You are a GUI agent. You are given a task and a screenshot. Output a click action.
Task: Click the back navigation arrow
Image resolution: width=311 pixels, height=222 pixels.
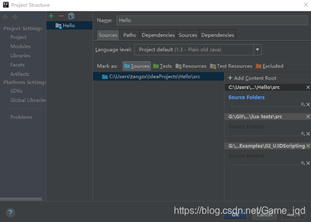point(5,17)
